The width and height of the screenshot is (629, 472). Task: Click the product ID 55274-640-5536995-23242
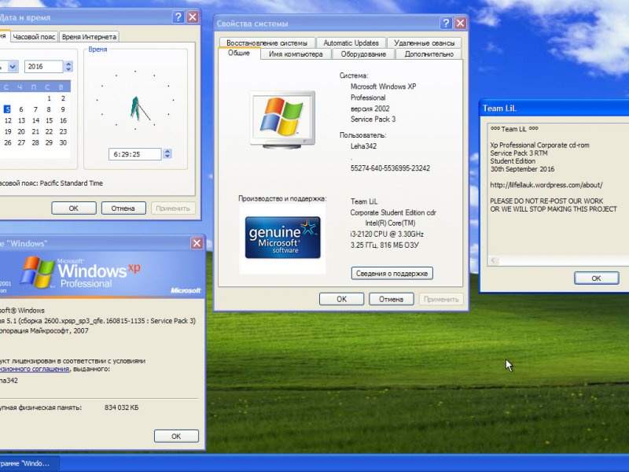point(390,168)
